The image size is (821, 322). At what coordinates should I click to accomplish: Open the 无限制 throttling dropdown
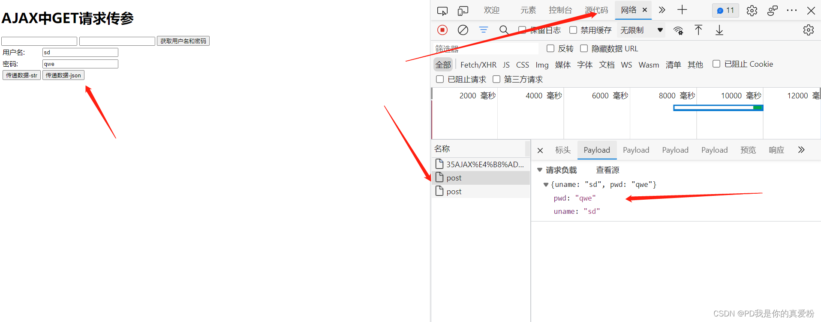(641, 30)
